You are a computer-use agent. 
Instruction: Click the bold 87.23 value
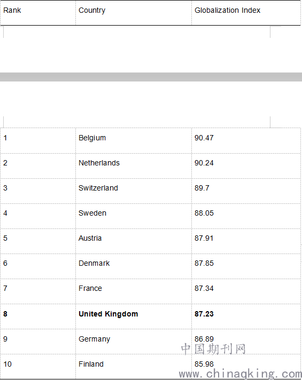(204, 314)
